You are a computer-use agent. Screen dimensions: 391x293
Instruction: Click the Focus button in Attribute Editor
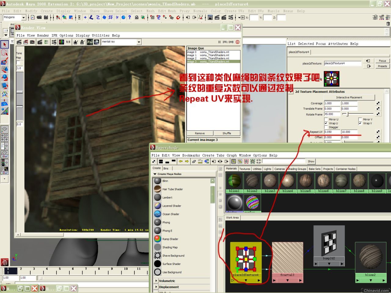382,61
